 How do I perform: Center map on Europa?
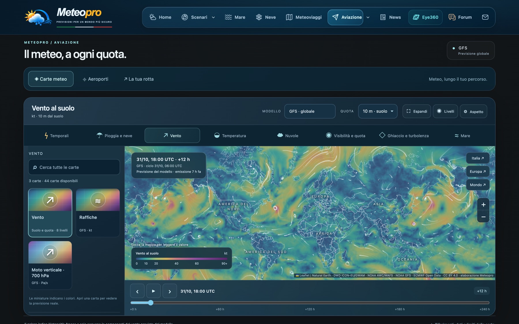[478, 171]
